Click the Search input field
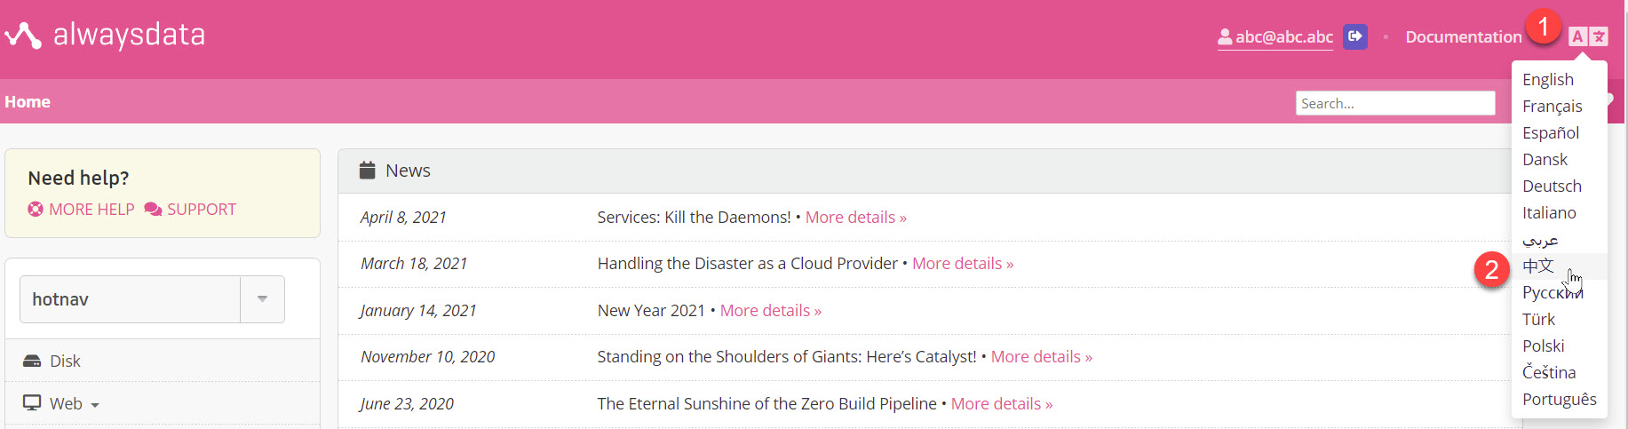 pos(1395,103)
